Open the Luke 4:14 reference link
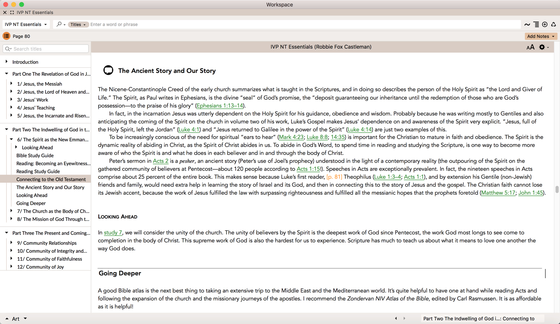 coord(359,129)
